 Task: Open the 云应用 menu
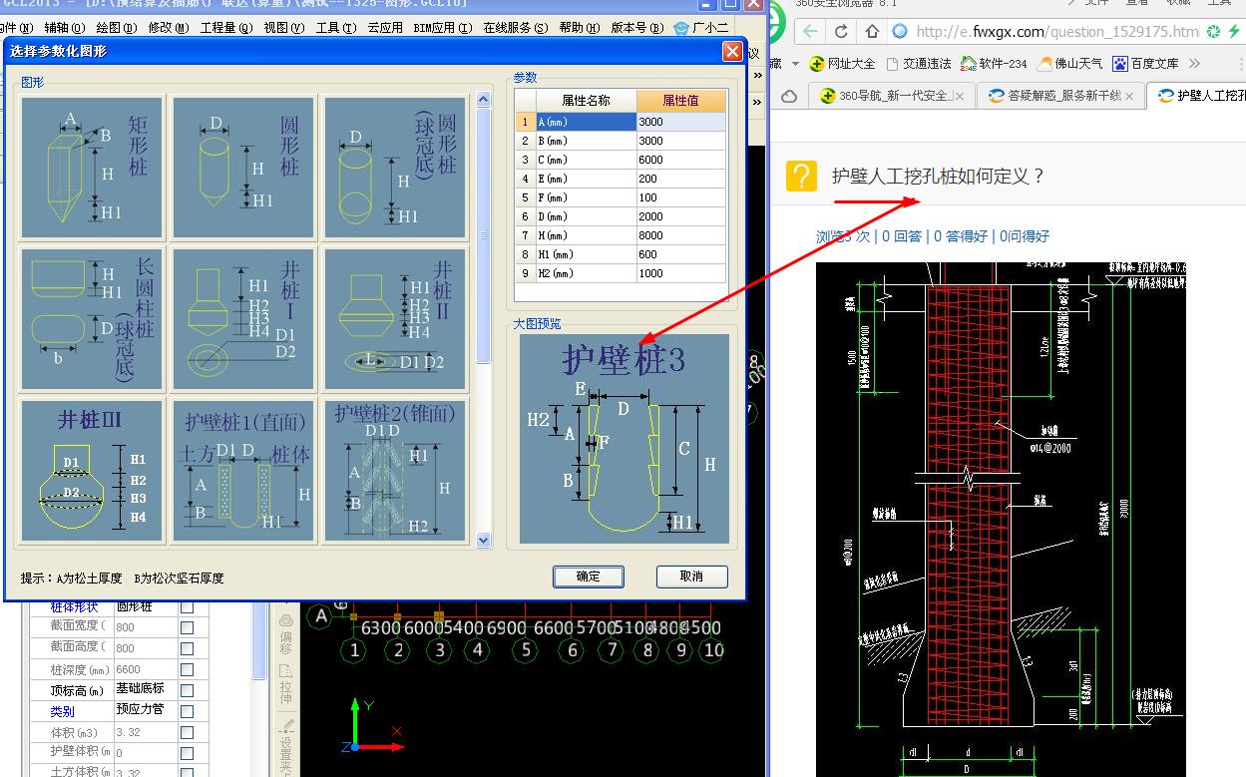click(x=385, y=28)
